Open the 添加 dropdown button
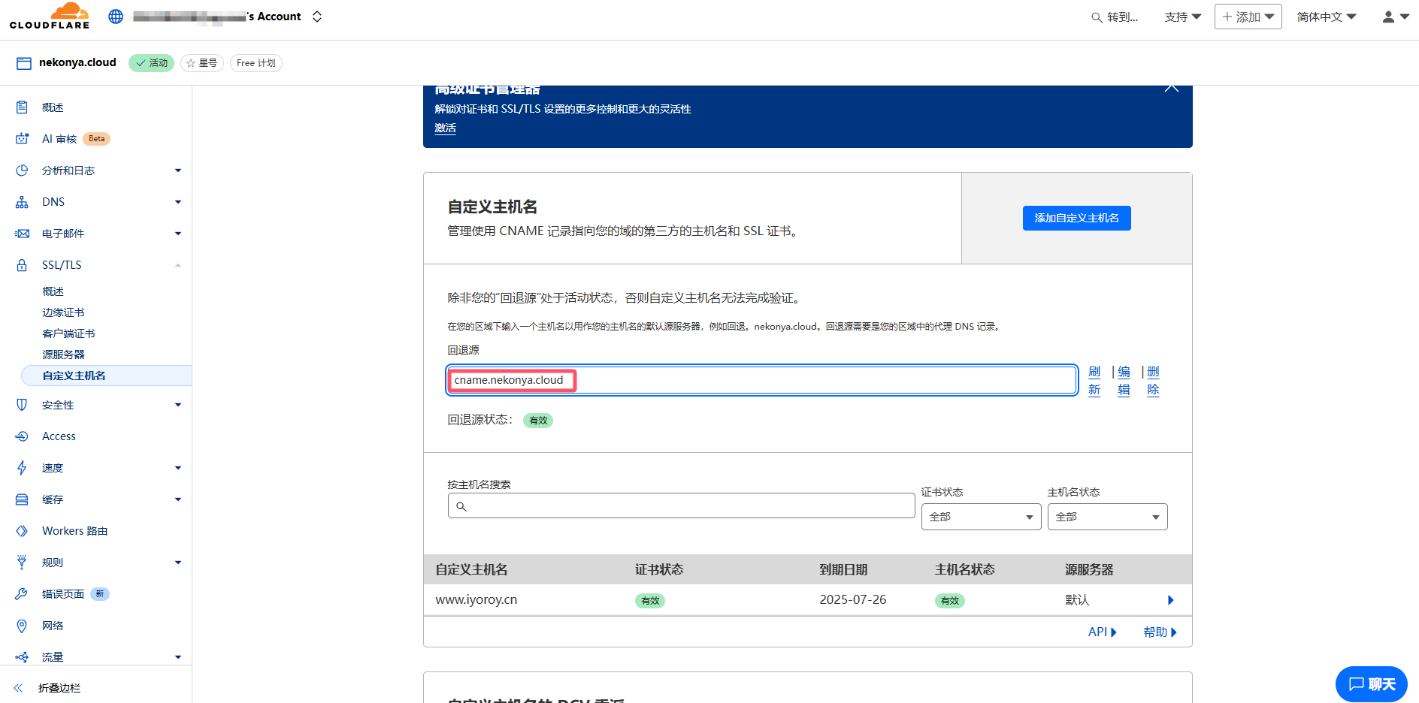Image resolution: width=1419 pixels, height=703 pixels. [x=1248, y=17]
